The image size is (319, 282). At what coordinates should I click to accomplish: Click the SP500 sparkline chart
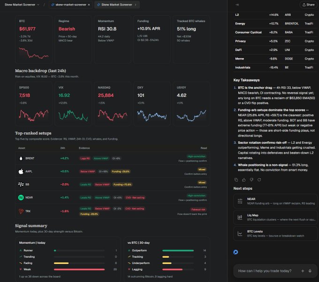click(x=34, y=115)
